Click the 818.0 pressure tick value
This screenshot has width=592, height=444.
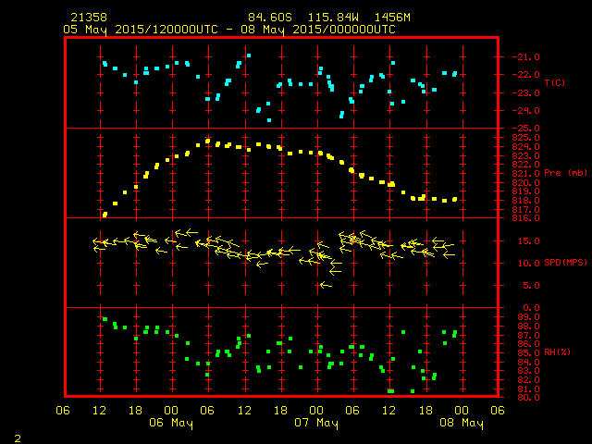coord(526,200)
